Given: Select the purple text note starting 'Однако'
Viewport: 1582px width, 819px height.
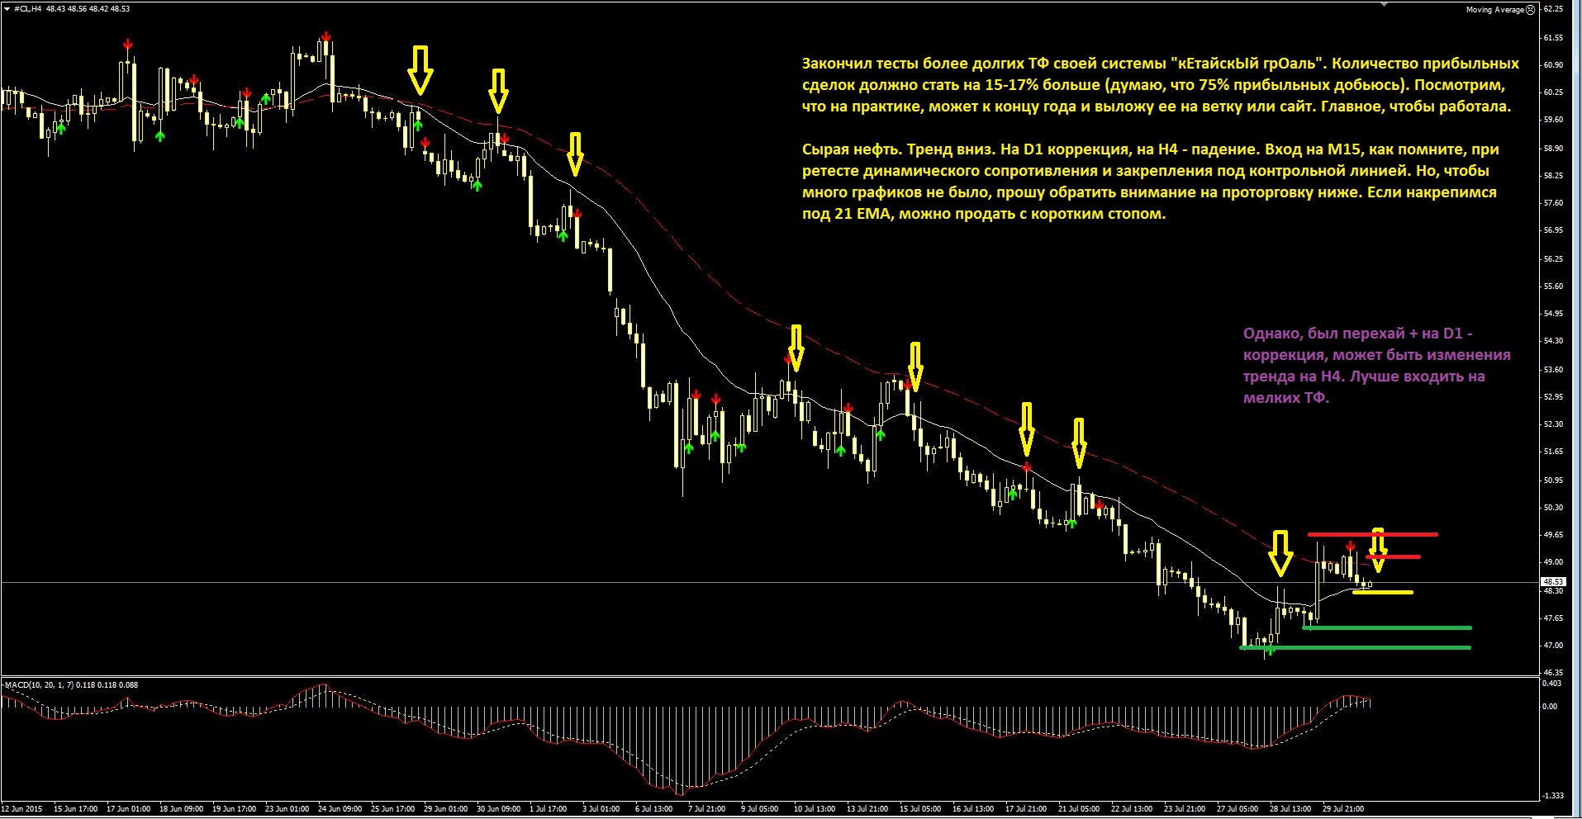Looking at the screenshot, I should pyautogui.click(x=1376, y=366).
